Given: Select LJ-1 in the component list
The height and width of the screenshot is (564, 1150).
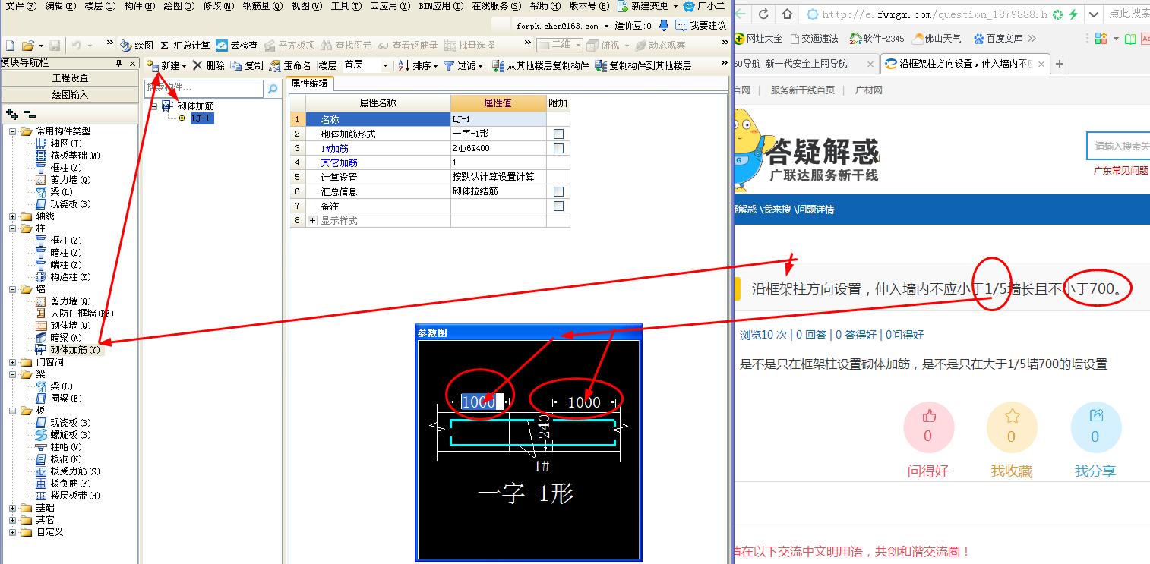Looking at the screenshot, I should click(x=202, y=118).
